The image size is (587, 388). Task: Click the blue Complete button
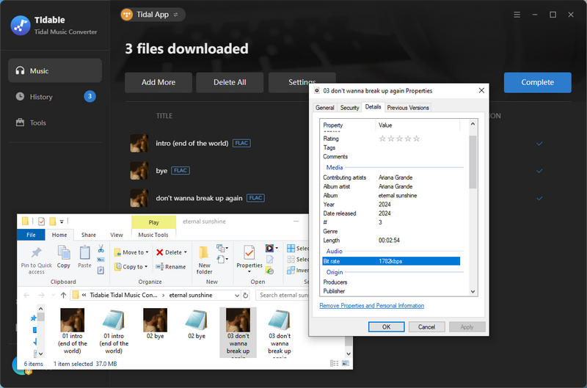[537, 82]
